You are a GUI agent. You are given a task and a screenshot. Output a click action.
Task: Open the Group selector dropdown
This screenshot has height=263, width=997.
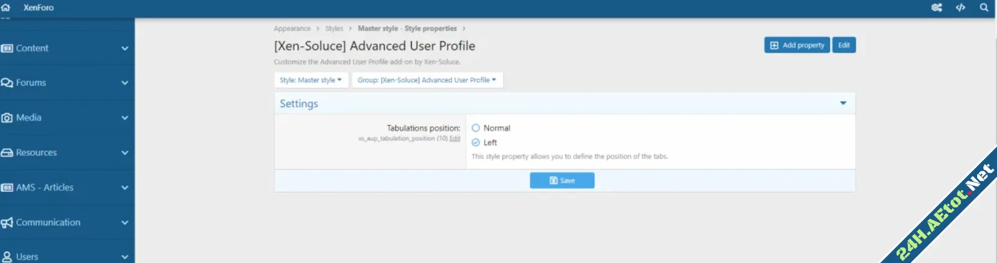[x=427, y=80]
